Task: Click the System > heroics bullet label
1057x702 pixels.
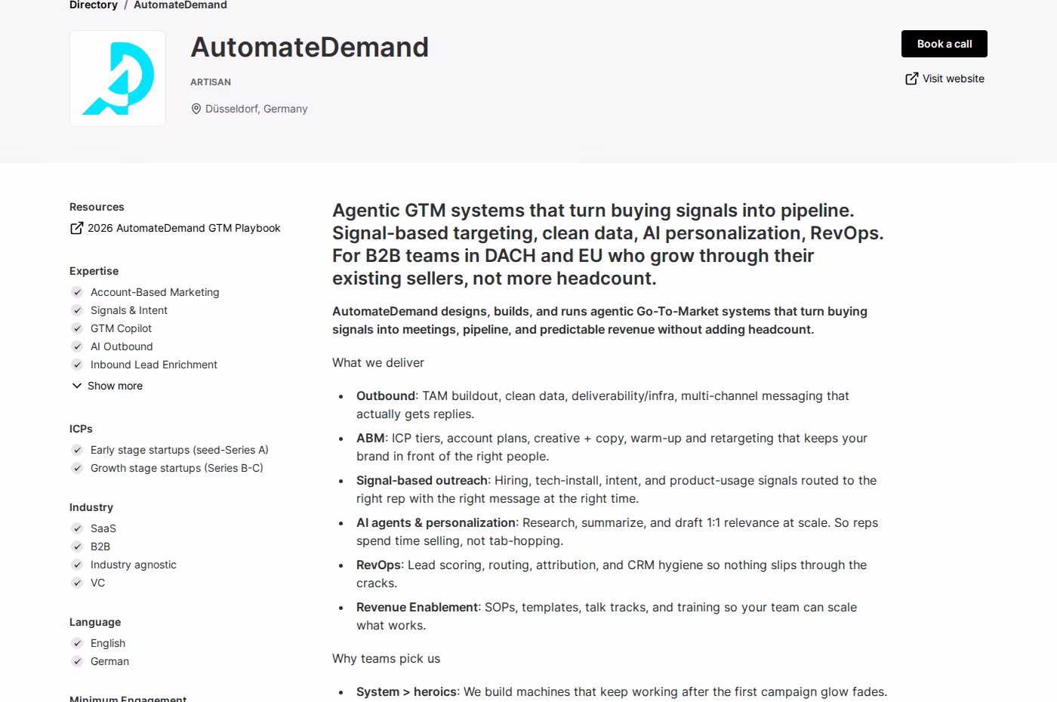Action: tap(406, 691)
